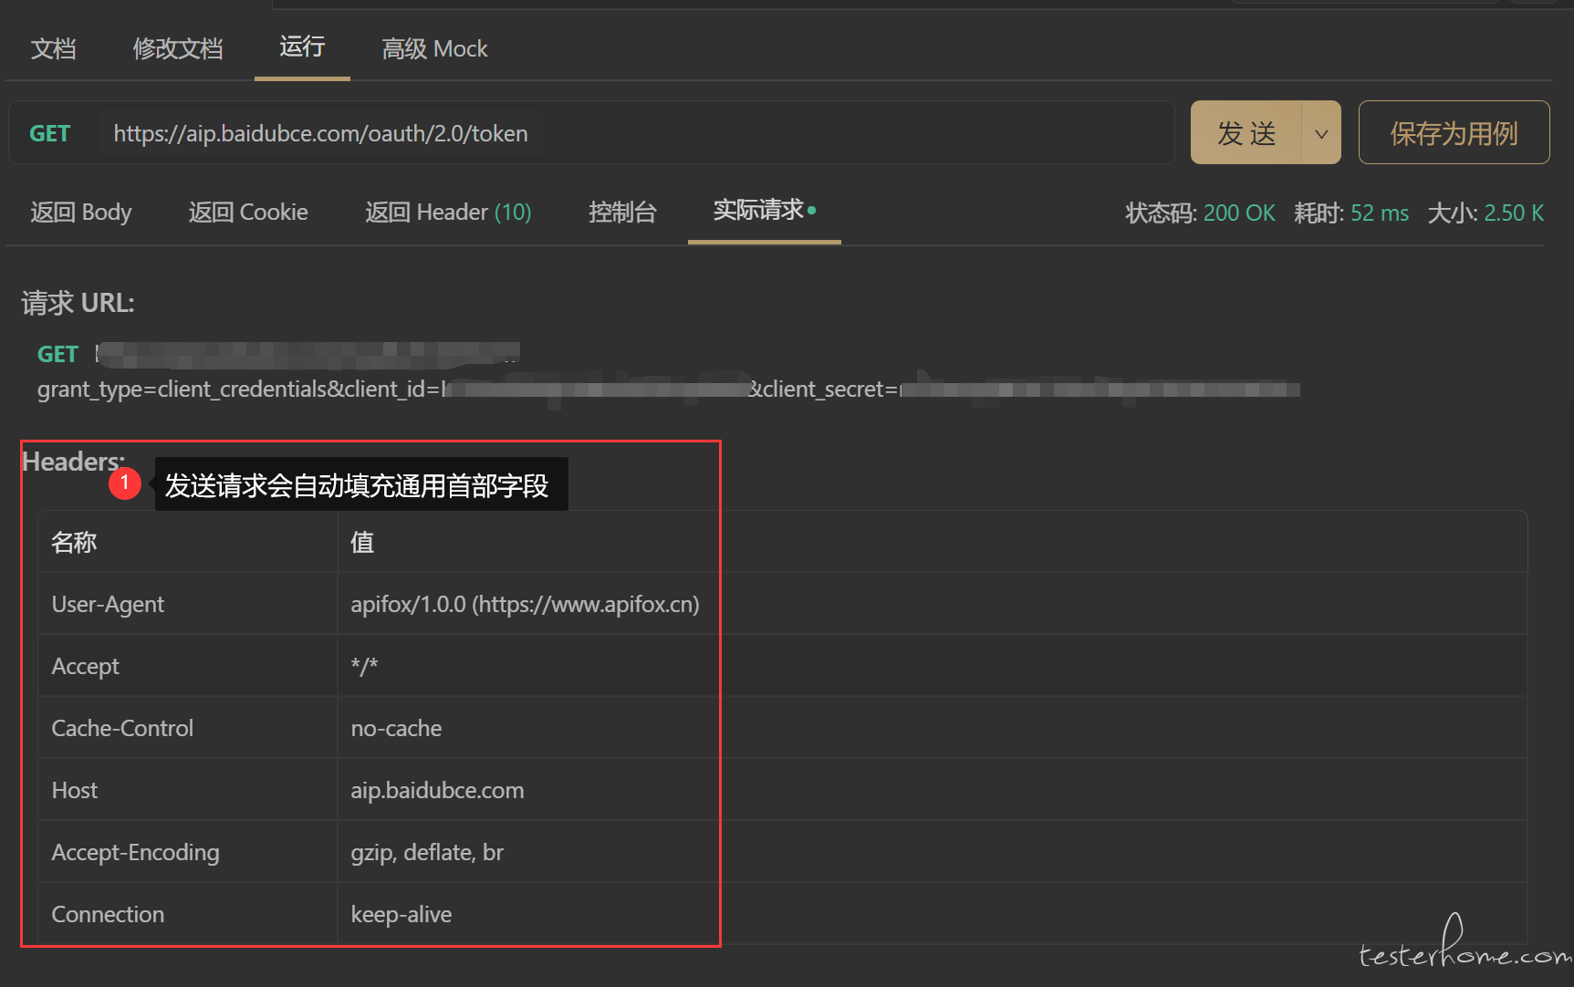Select the Accept-Encoding header row
Viewport: 1574px width, 987px height.
782,852
